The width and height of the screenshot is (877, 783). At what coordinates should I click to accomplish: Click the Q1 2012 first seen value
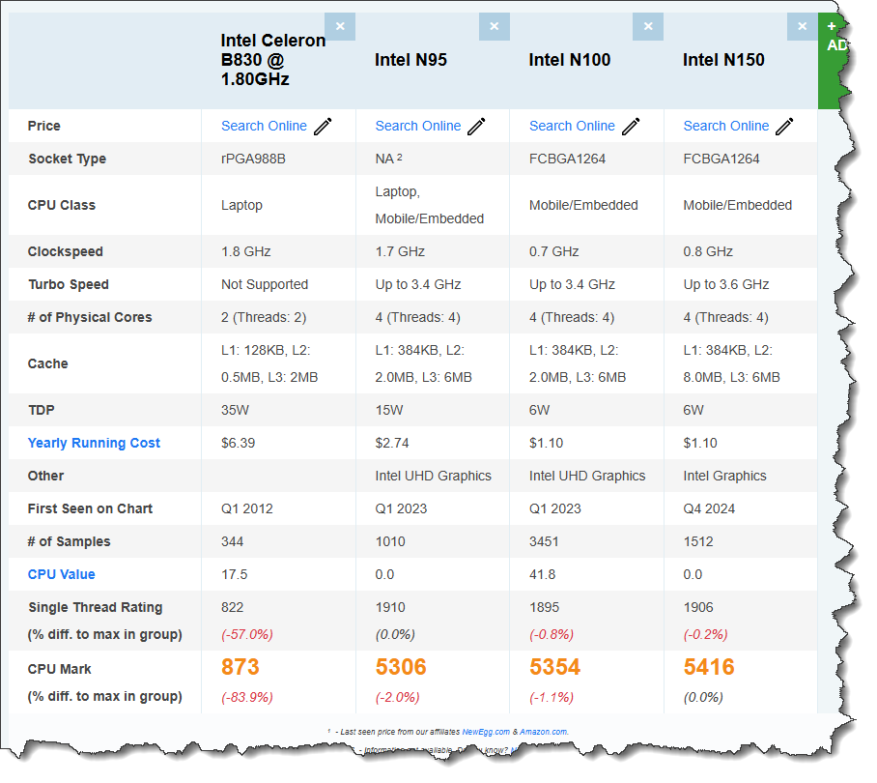point(247,509)
